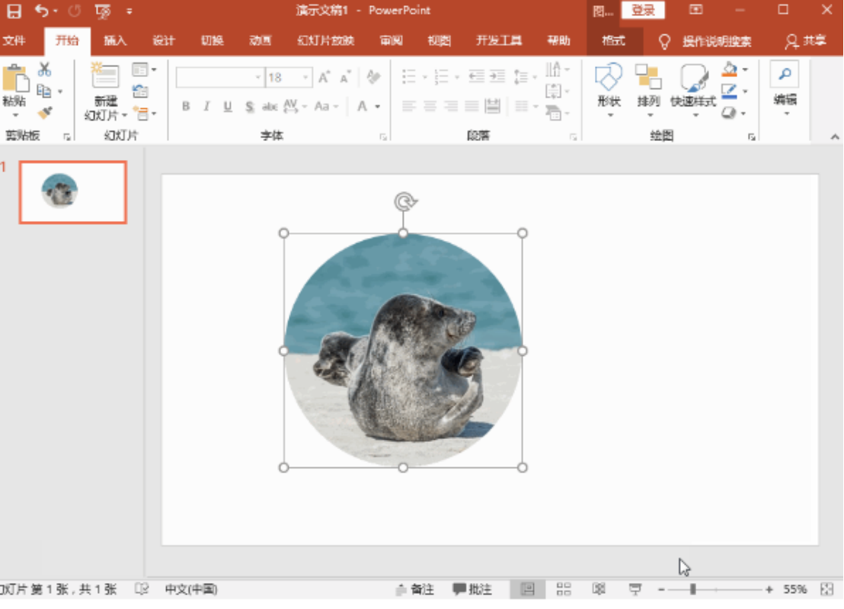This screenshot has height=609, width=844.
Task: Select slide 1 thumbnail in panel
Action: [x=73, y=192]
